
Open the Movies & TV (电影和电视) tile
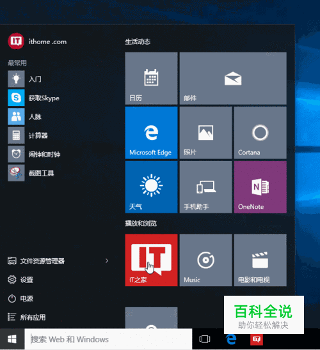click(x=260, y=260)
